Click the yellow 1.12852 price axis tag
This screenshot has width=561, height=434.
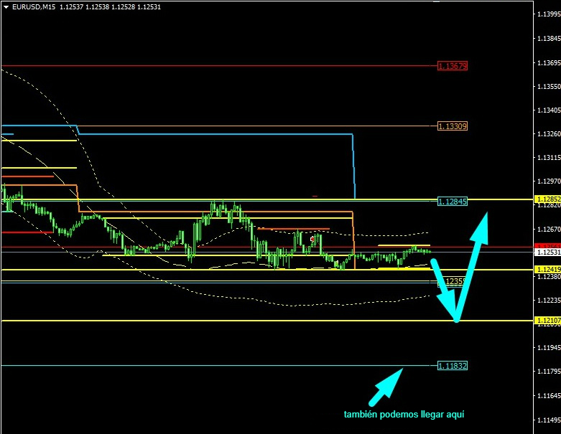(547, 199)
